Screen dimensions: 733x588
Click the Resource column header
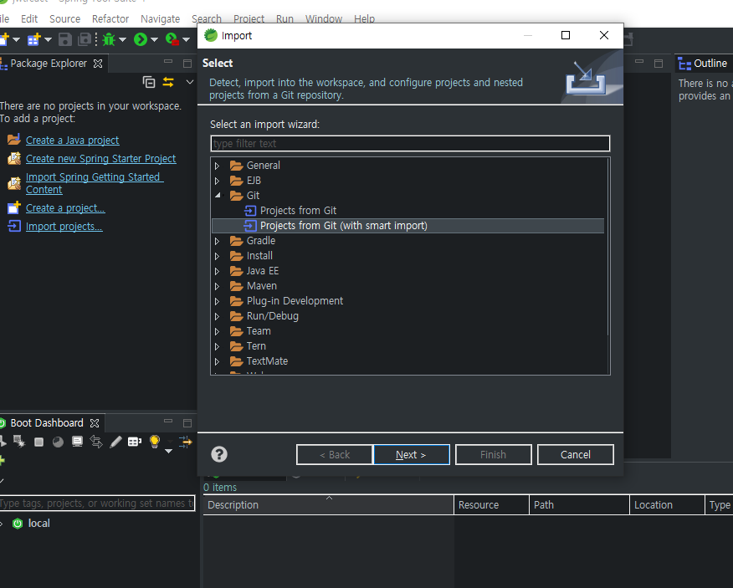491,505
